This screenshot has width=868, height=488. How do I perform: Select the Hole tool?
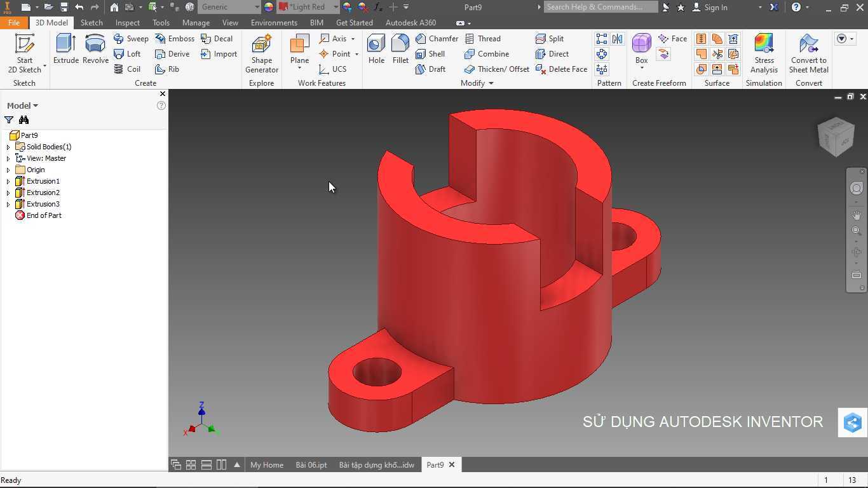click(x=376, y=50)
